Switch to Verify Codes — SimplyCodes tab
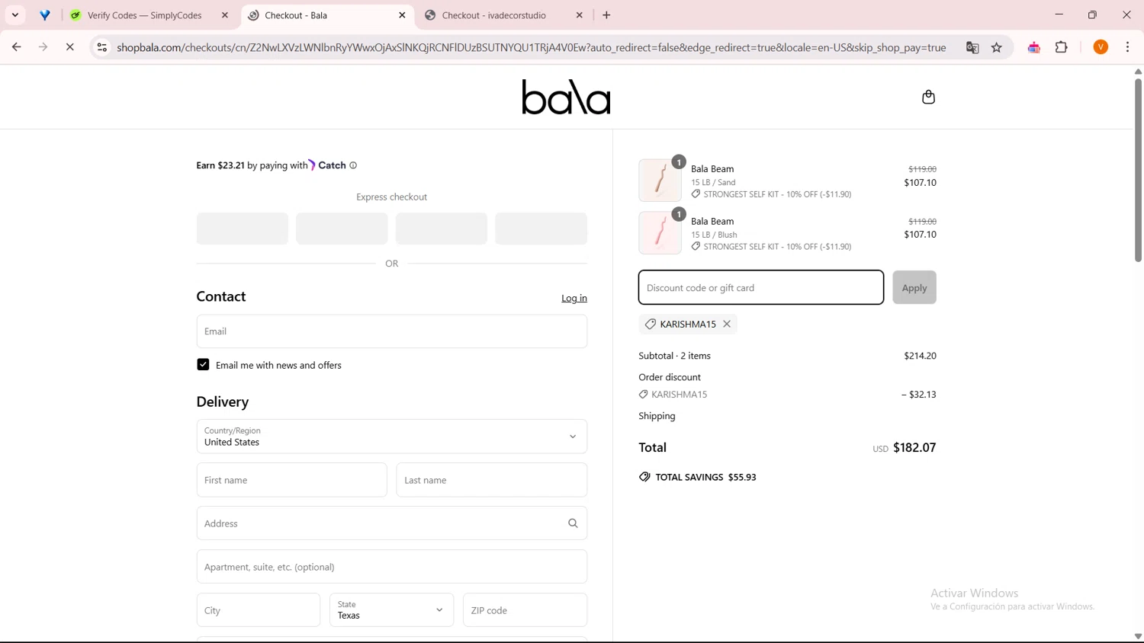This screenshot has height=643, width=1144. (x=145, y=15)
